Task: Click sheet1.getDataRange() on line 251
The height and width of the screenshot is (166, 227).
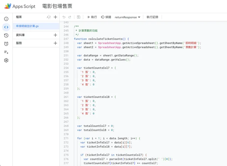Action: click(121, 55)
